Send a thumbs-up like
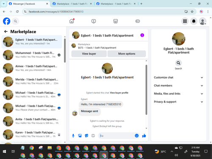This screenshot has height=159, width=212. pyautogui.click(x=144, y=136)
